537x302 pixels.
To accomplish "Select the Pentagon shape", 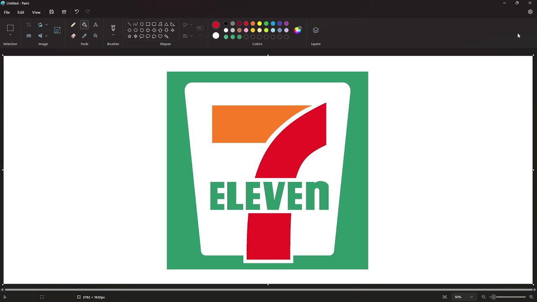I will (136, 30).
